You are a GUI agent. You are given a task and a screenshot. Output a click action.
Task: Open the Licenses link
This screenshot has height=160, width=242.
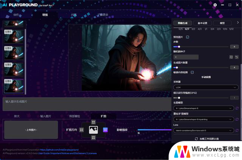92,153
